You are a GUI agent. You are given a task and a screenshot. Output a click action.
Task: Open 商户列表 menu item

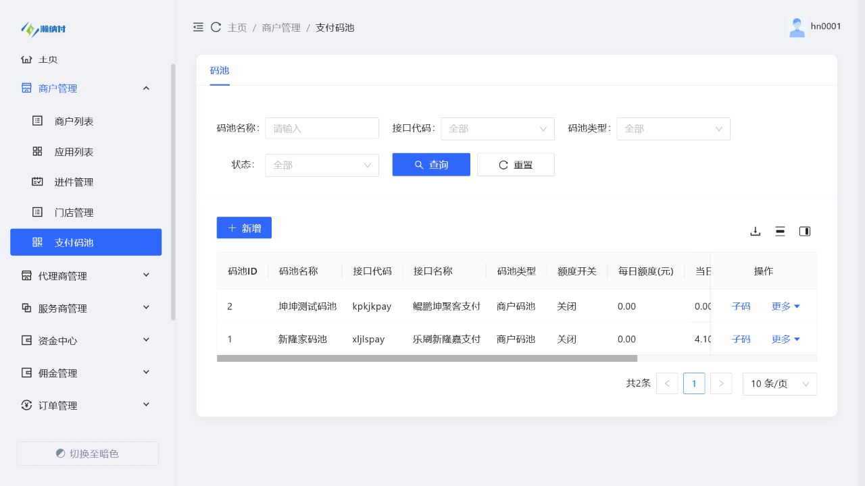86,122
